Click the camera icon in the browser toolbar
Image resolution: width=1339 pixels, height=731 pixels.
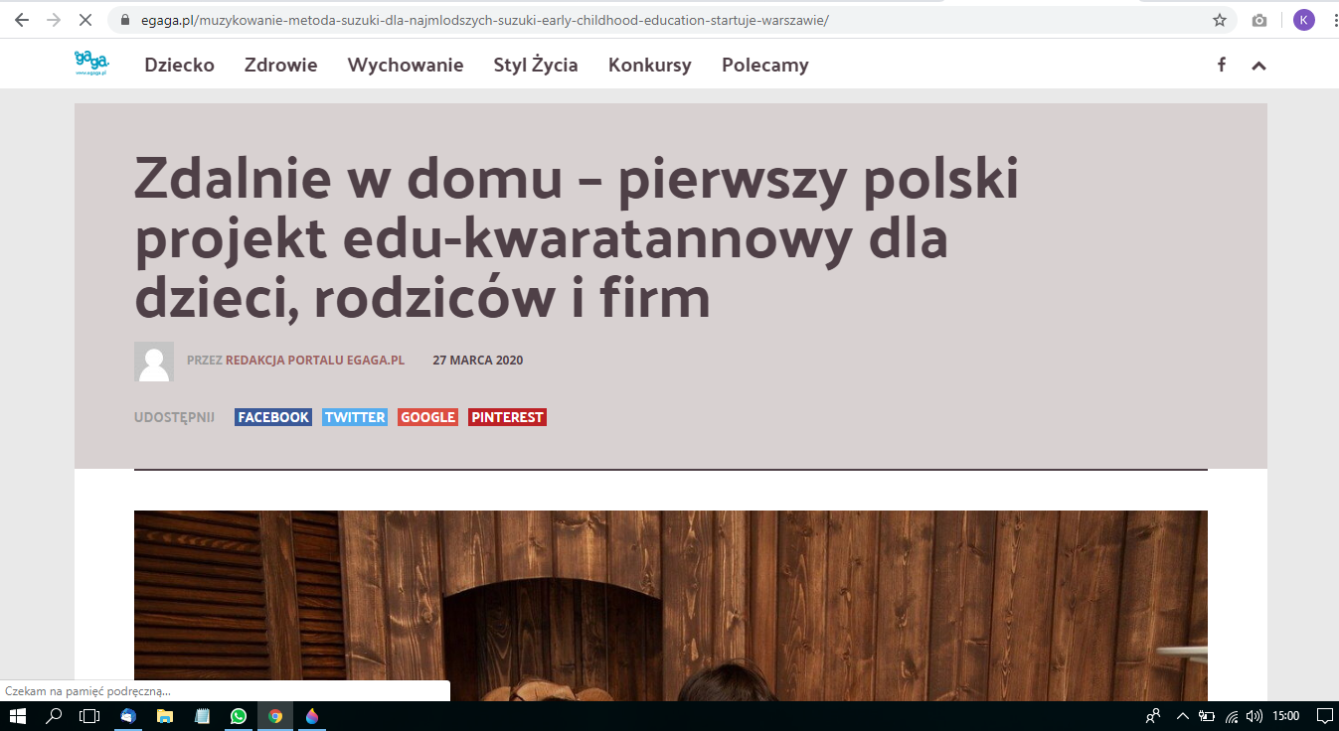1259,20
